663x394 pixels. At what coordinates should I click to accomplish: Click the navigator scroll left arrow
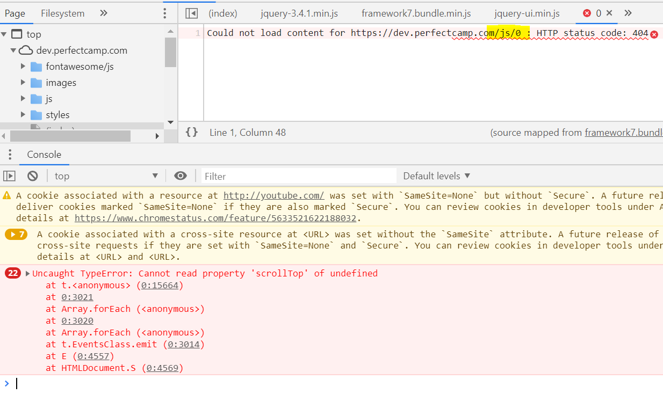tap(4, 136)
